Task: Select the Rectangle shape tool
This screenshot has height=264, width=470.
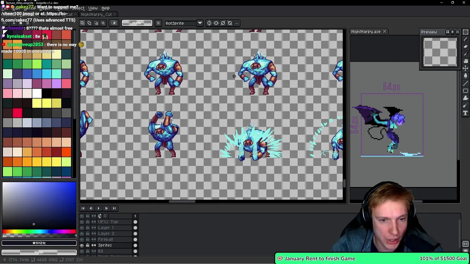Action: 466,91
